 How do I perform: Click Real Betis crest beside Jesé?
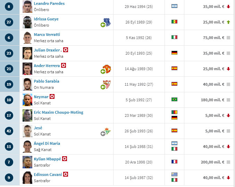tap(107, 131)
